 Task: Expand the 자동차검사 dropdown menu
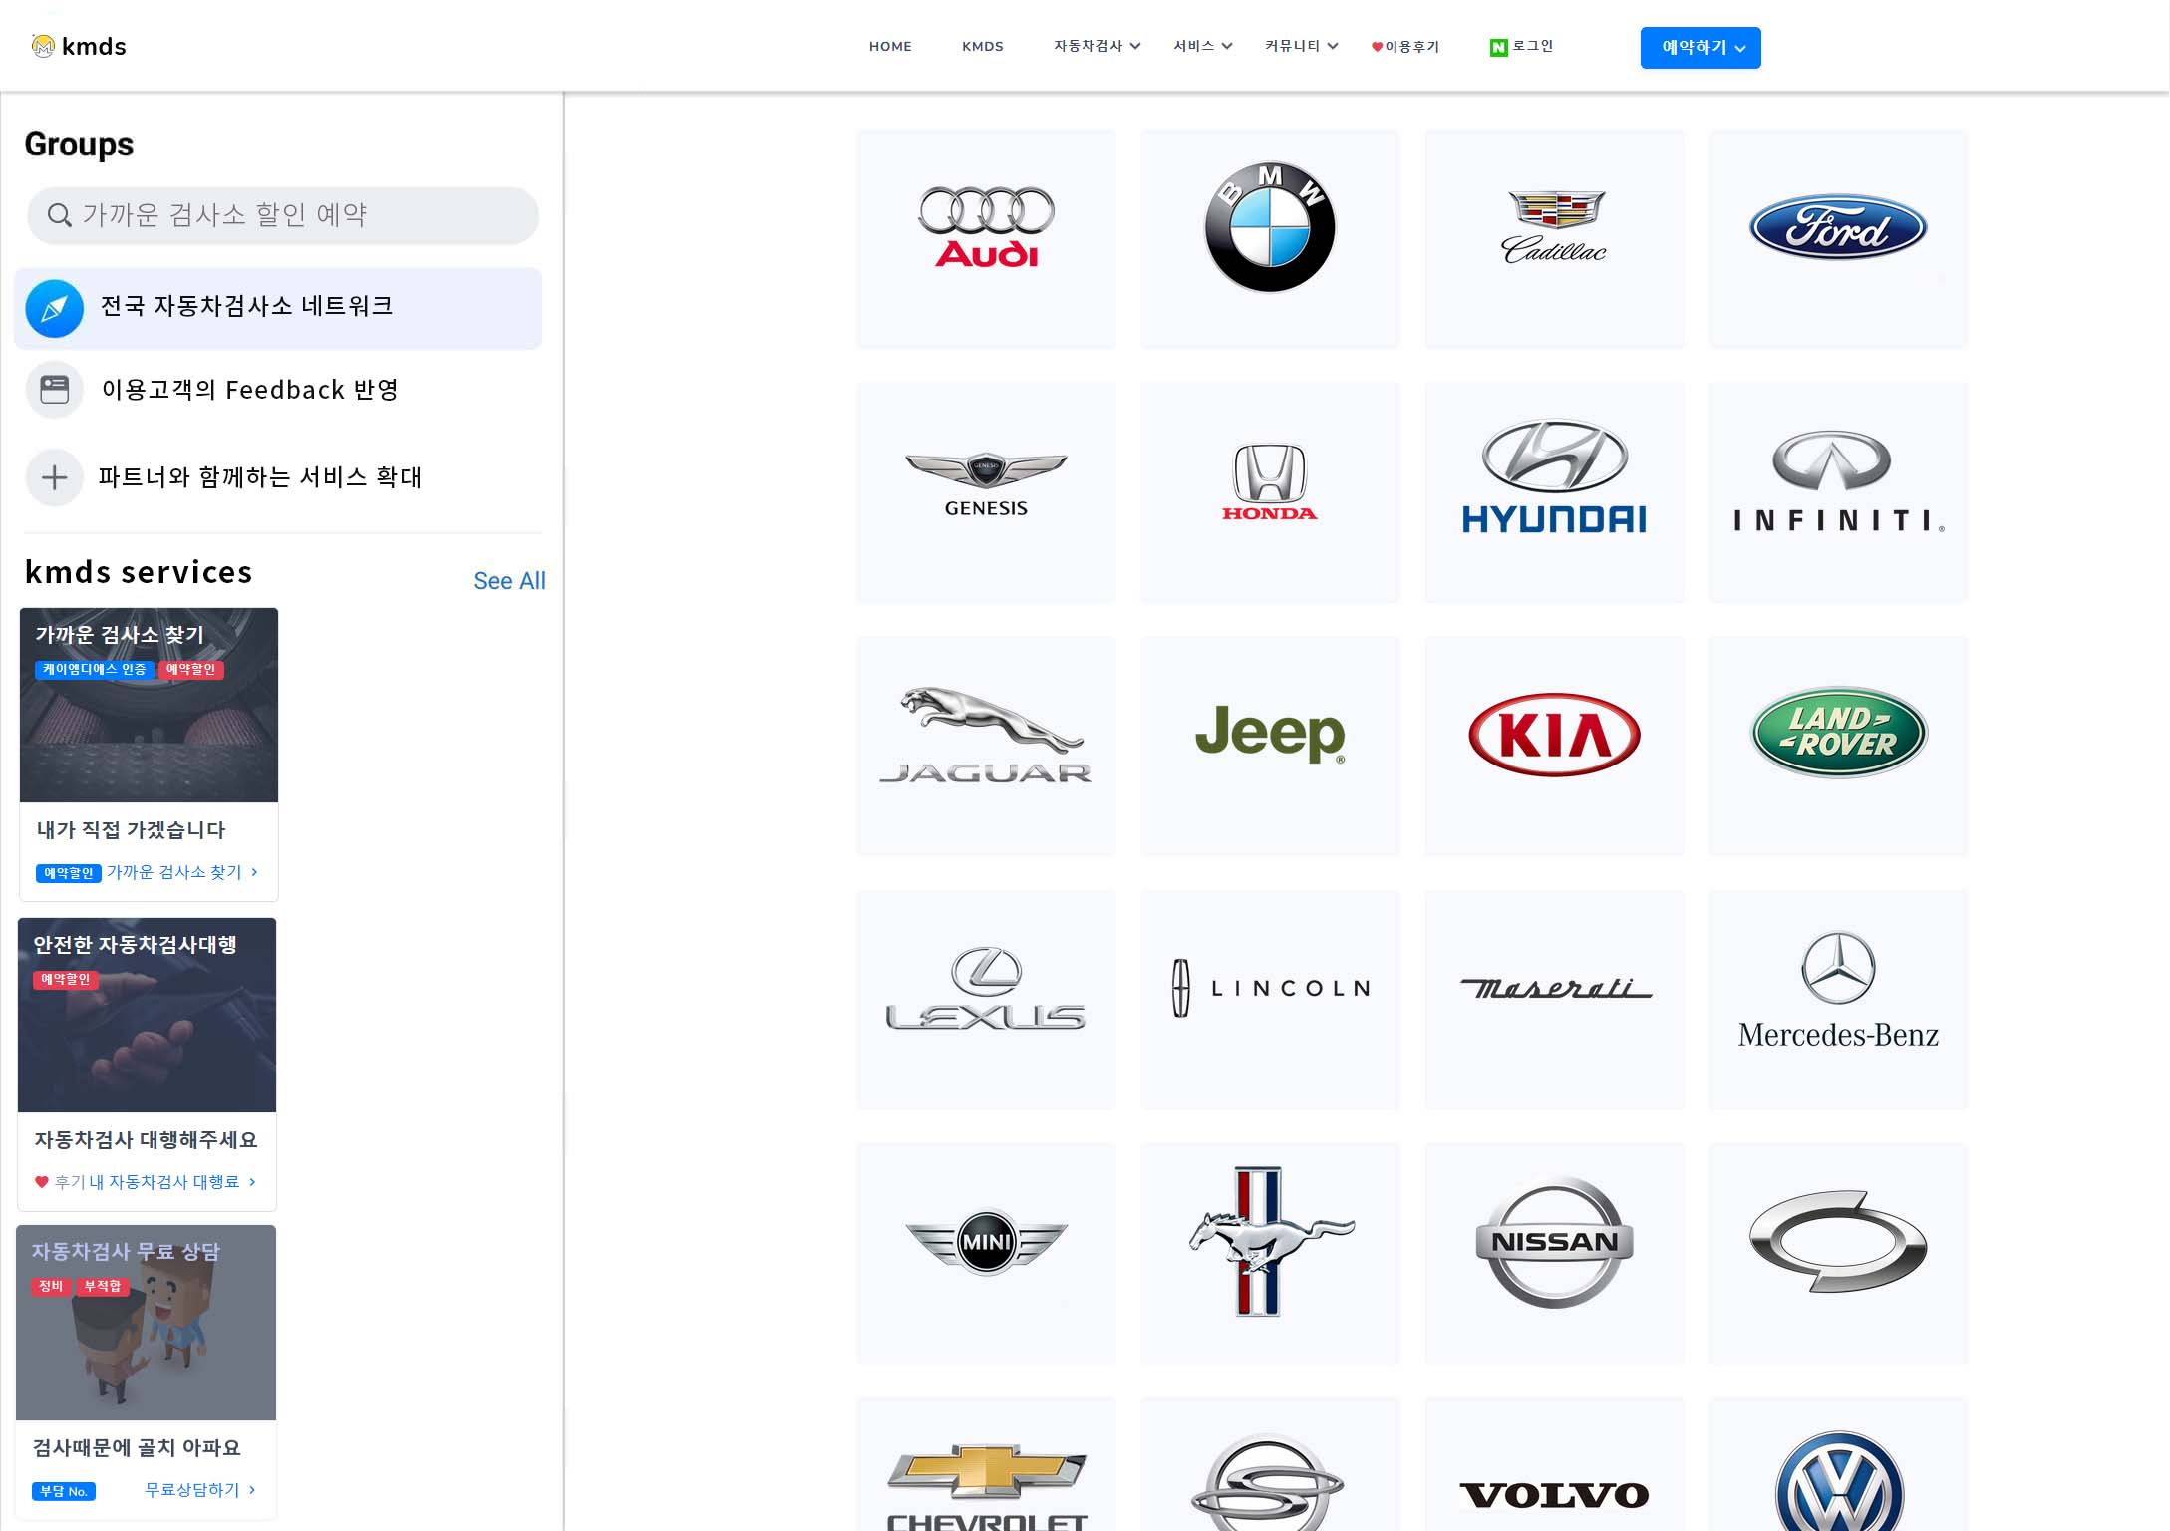[1096, 46]
